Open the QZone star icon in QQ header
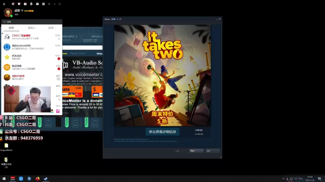The width and height of the screenshot is (325, 182). point(13,4)
